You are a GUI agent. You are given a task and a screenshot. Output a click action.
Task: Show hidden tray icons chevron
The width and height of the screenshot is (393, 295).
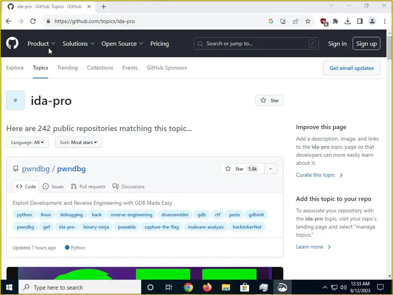pyautogui.click(x=325, y=287)
